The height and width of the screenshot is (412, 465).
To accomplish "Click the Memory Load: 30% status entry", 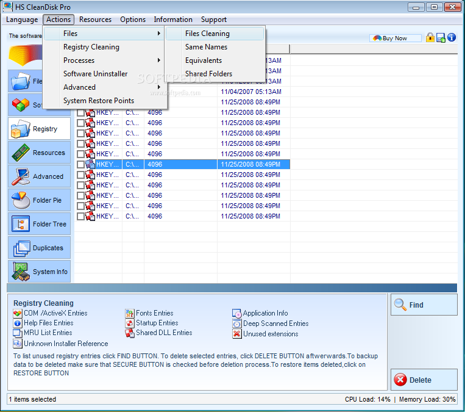I will point(427,399).
